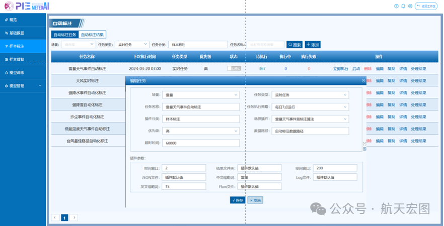
Task: Click the 保存 button in dialog
Action: coord(237,200)
